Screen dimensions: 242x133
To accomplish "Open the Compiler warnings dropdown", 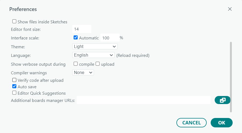I will click(83, 72).
